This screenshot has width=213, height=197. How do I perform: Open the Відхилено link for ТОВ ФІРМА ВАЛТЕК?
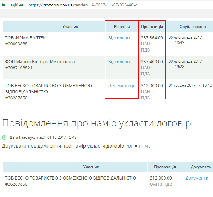[119, 38]
